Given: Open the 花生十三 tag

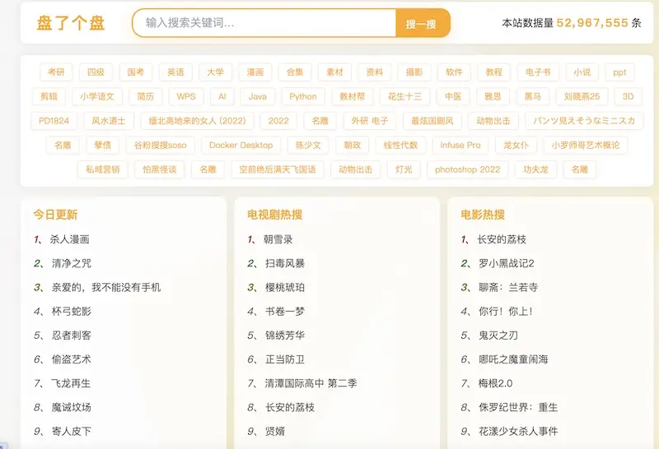Looking at the screenshot, I should (404, 96).
